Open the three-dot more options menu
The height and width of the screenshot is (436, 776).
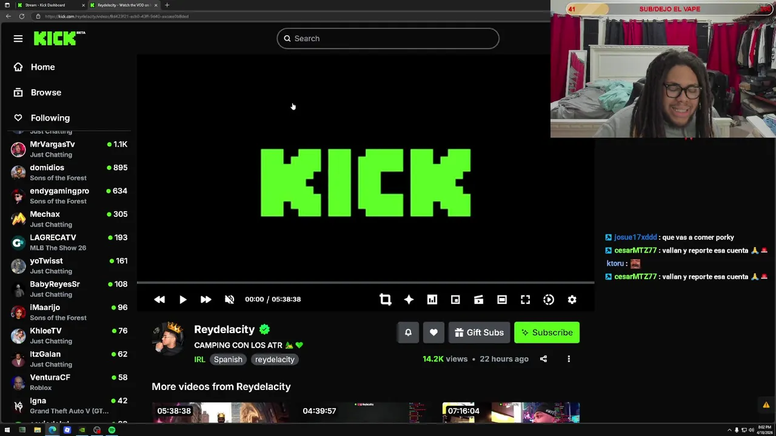tap(569, 359)
